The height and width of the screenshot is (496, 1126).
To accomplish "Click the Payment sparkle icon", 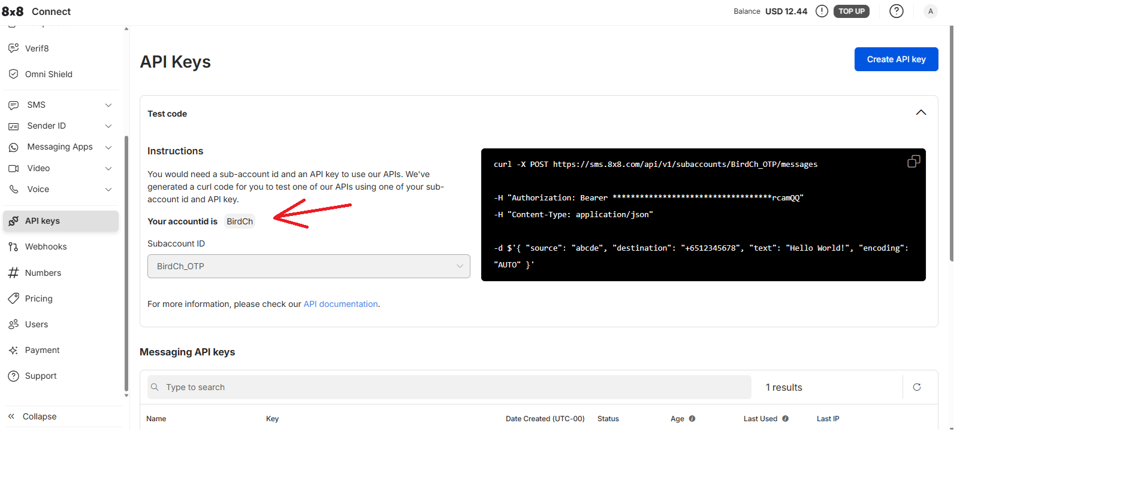I will (13, 350).
